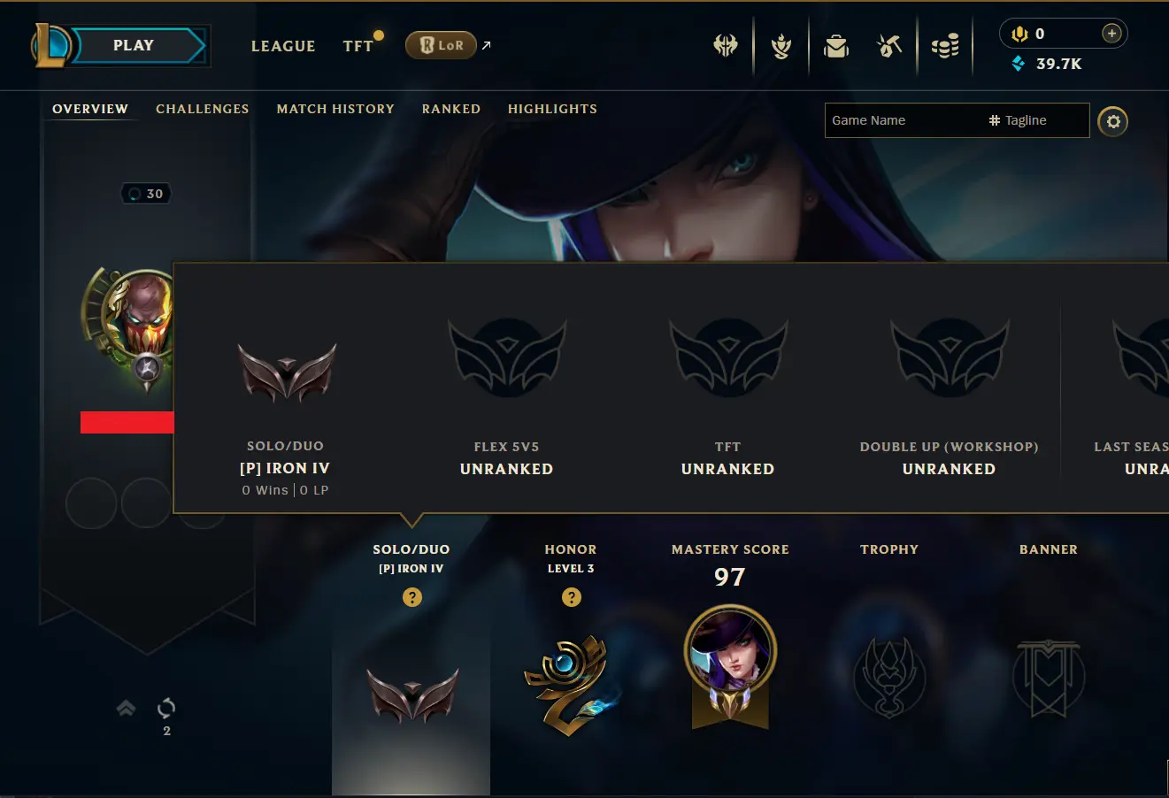
Task: Open Legends of Runeterra LoR link
Action: (x=441, y=45)
